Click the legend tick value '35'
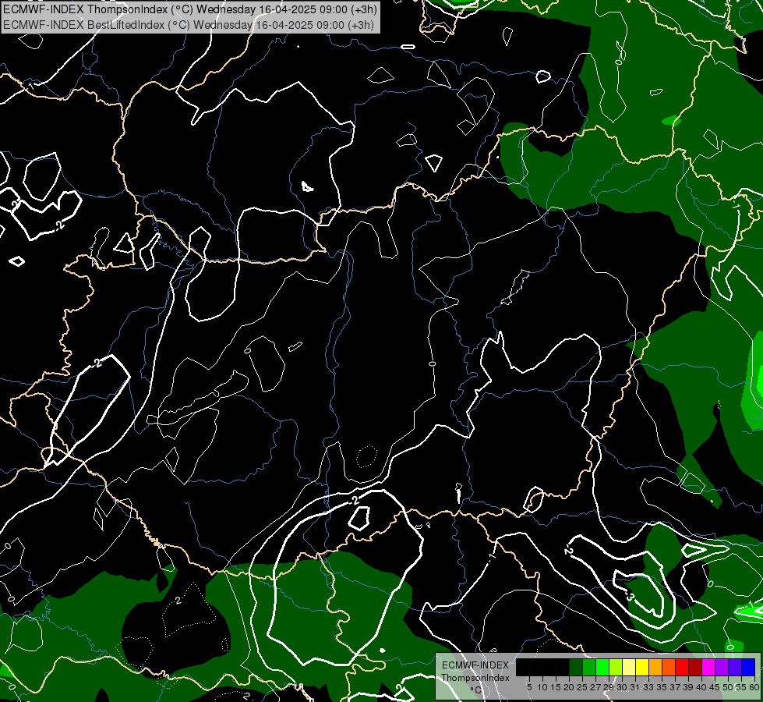 pyautogui.click(x=662, y=687)
